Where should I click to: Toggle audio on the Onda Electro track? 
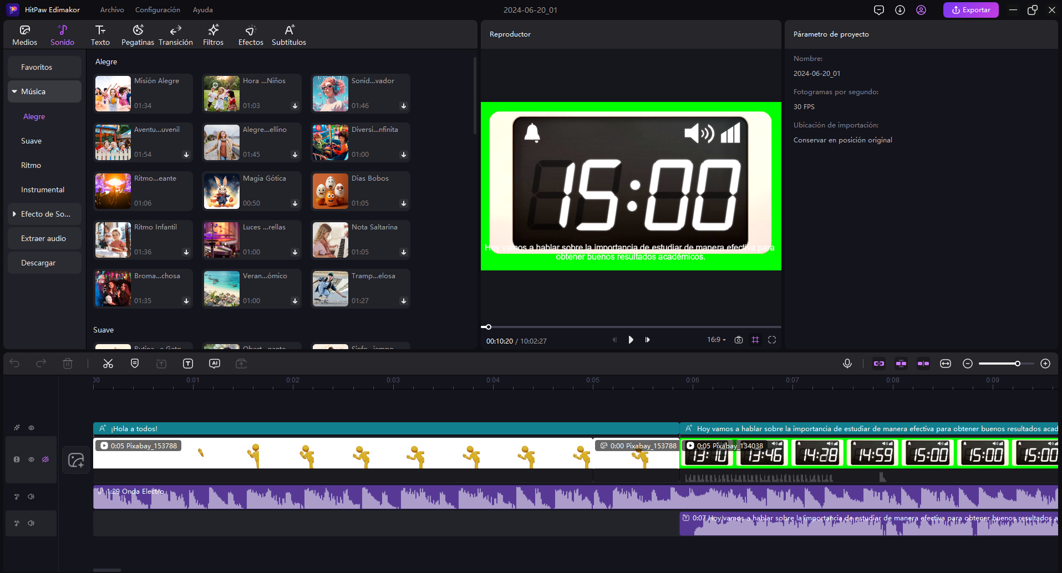pos(31,497)
